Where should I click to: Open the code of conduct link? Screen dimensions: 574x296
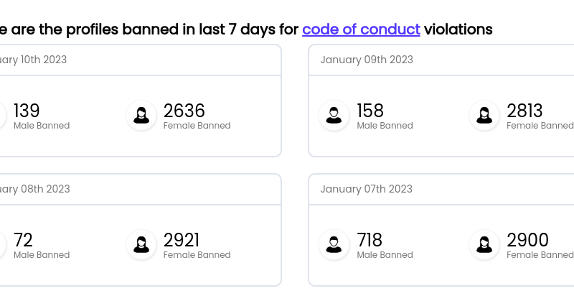pos(361,29)
